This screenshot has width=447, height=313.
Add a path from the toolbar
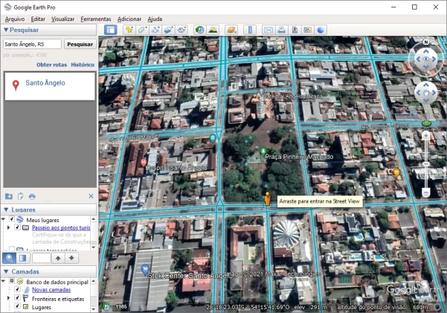(155, 30)
